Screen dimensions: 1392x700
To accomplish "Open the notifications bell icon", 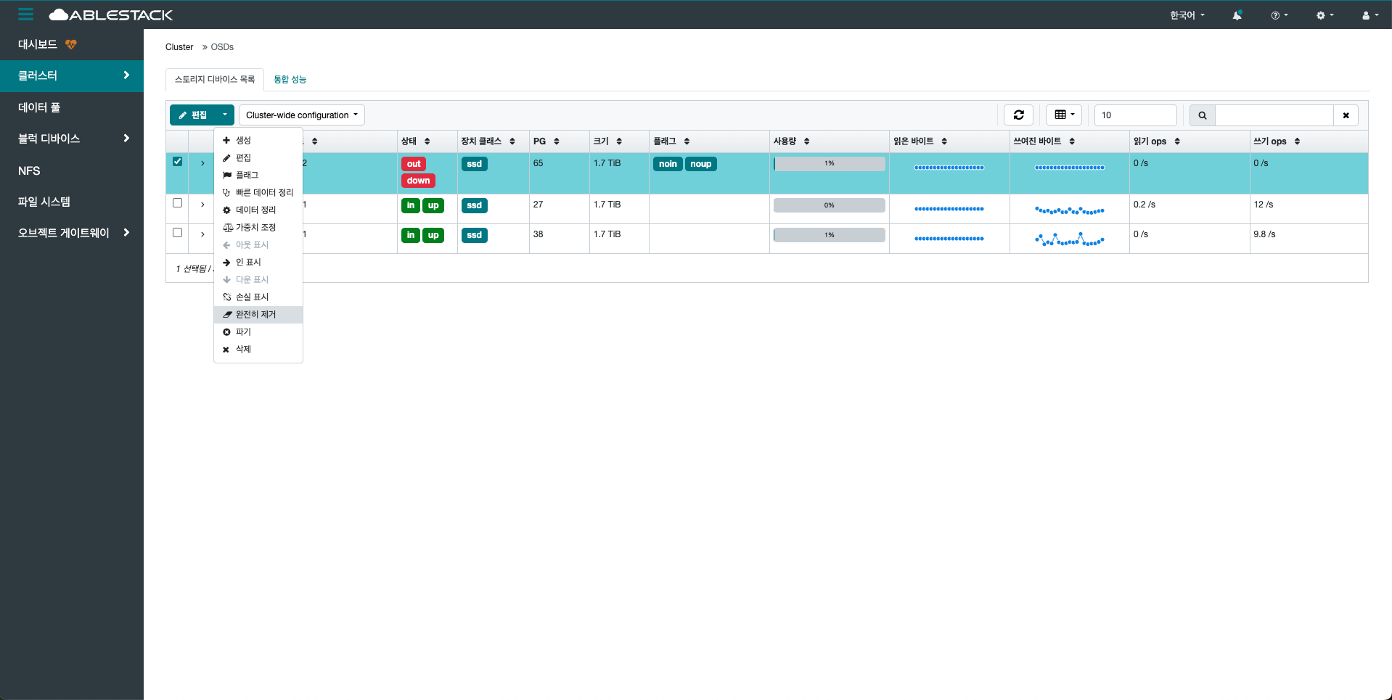I will (x=1237, y=15).
